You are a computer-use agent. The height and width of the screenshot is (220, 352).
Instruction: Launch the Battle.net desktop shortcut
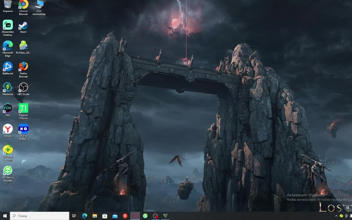8,68
